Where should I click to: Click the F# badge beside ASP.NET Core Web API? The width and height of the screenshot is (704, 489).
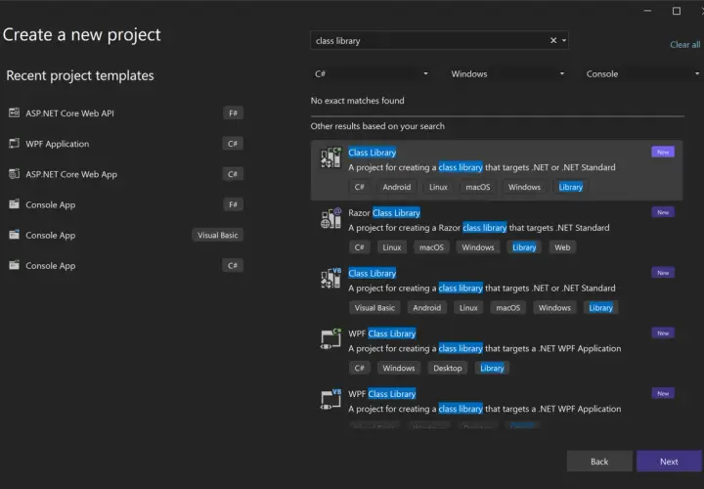233,113
